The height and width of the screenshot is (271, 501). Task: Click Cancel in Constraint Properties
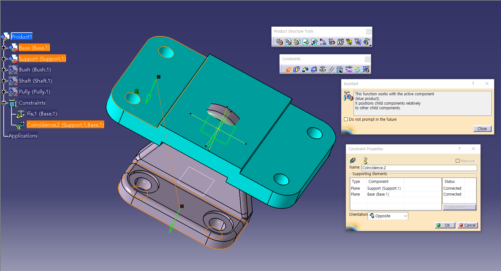(x=468, y=225)
